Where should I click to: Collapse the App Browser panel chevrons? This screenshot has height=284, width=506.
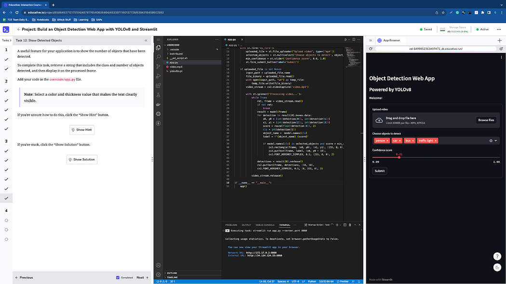coord(371,40)
